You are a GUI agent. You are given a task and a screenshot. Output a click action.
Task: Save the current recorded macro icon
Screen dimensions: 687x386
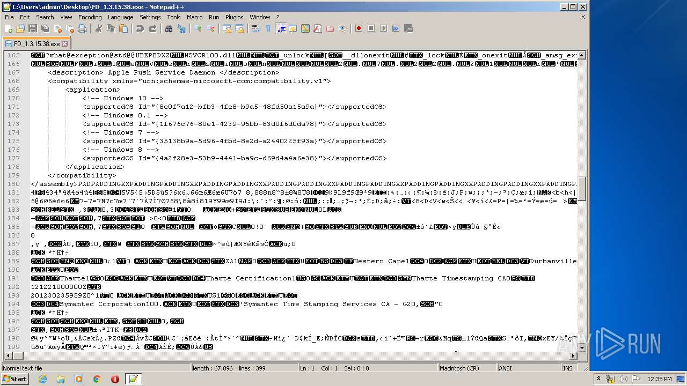click(x=408, y=28)
